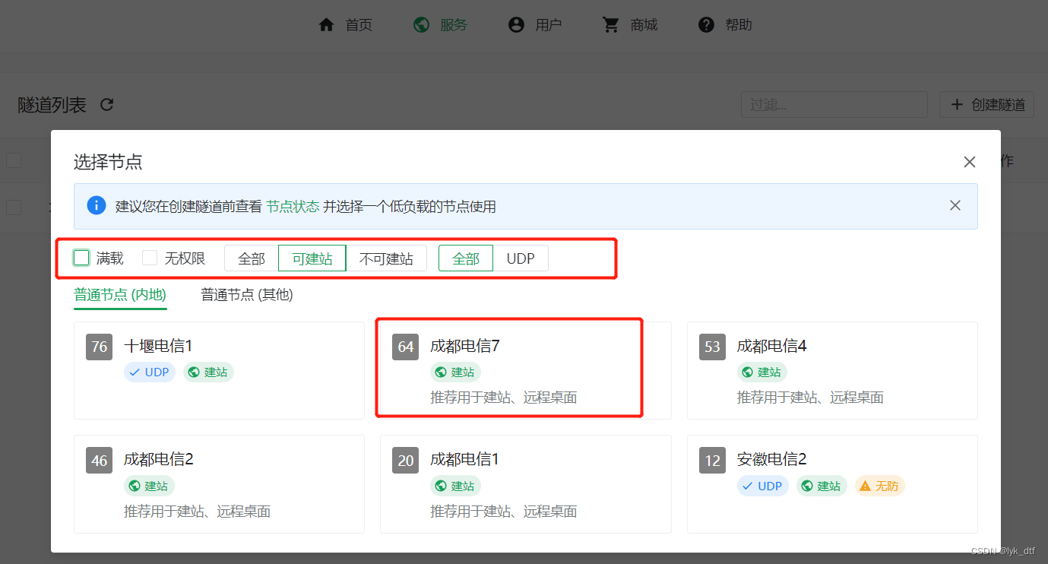Click the globe icon beside 服务

click(422, 25)
